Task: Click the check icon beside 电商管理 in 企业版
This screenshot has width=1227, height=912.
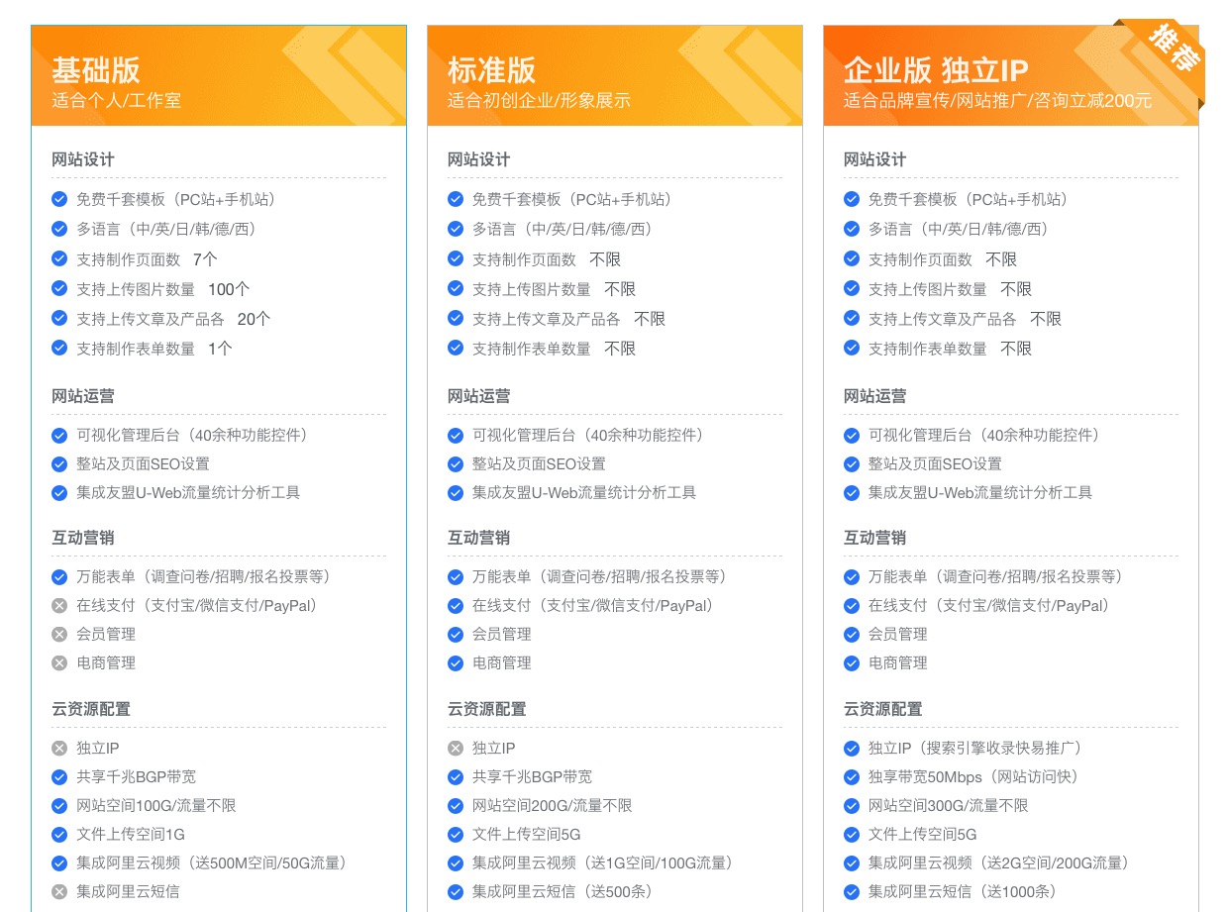Action: (852, 662)
